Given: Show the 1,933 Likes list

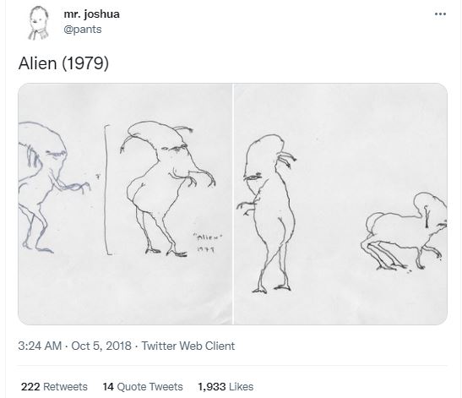Looking at the screenshot, I should click(226, 386).
